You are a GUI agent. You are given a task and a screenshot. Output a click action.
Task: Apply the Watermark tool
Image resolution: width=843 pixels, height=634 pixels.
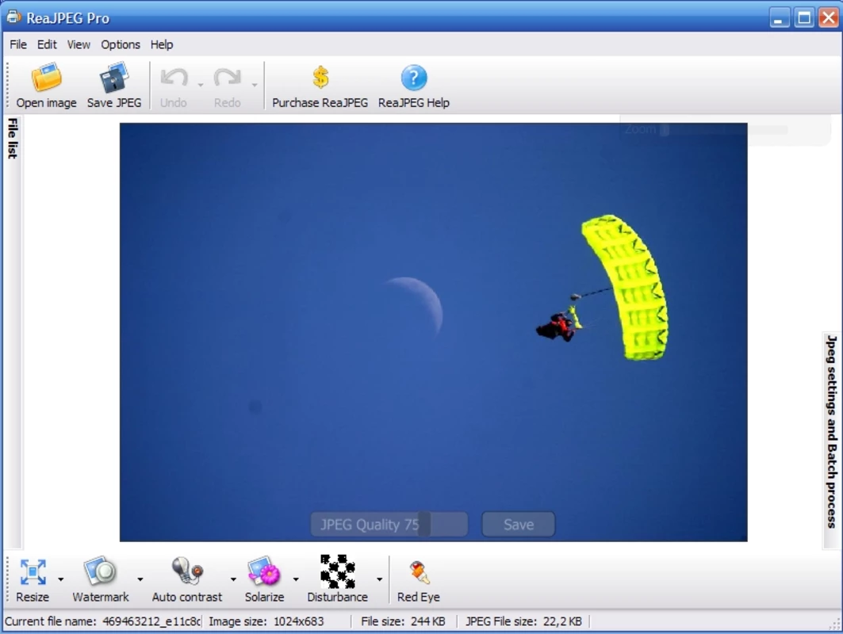pos(101,580)
